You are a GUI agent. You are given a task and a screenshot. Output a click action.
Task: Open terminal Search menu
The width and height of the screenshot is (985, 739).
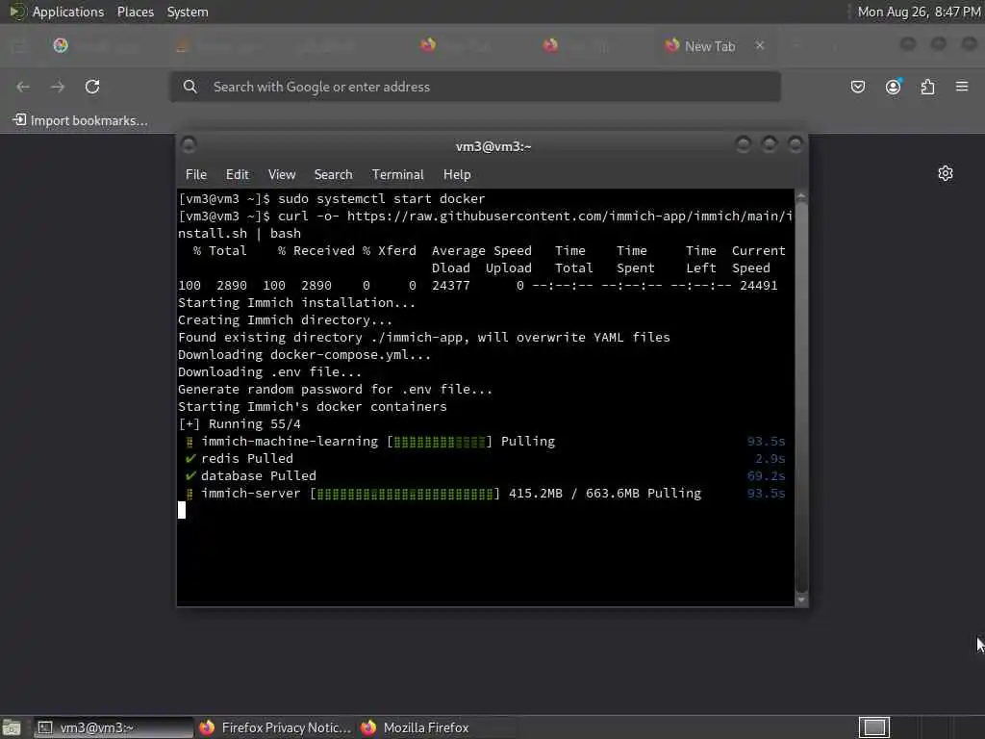click(333, 175)
